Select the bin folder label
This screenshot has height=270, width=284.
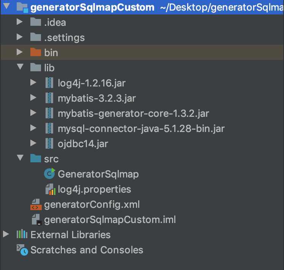click(51, 53)
